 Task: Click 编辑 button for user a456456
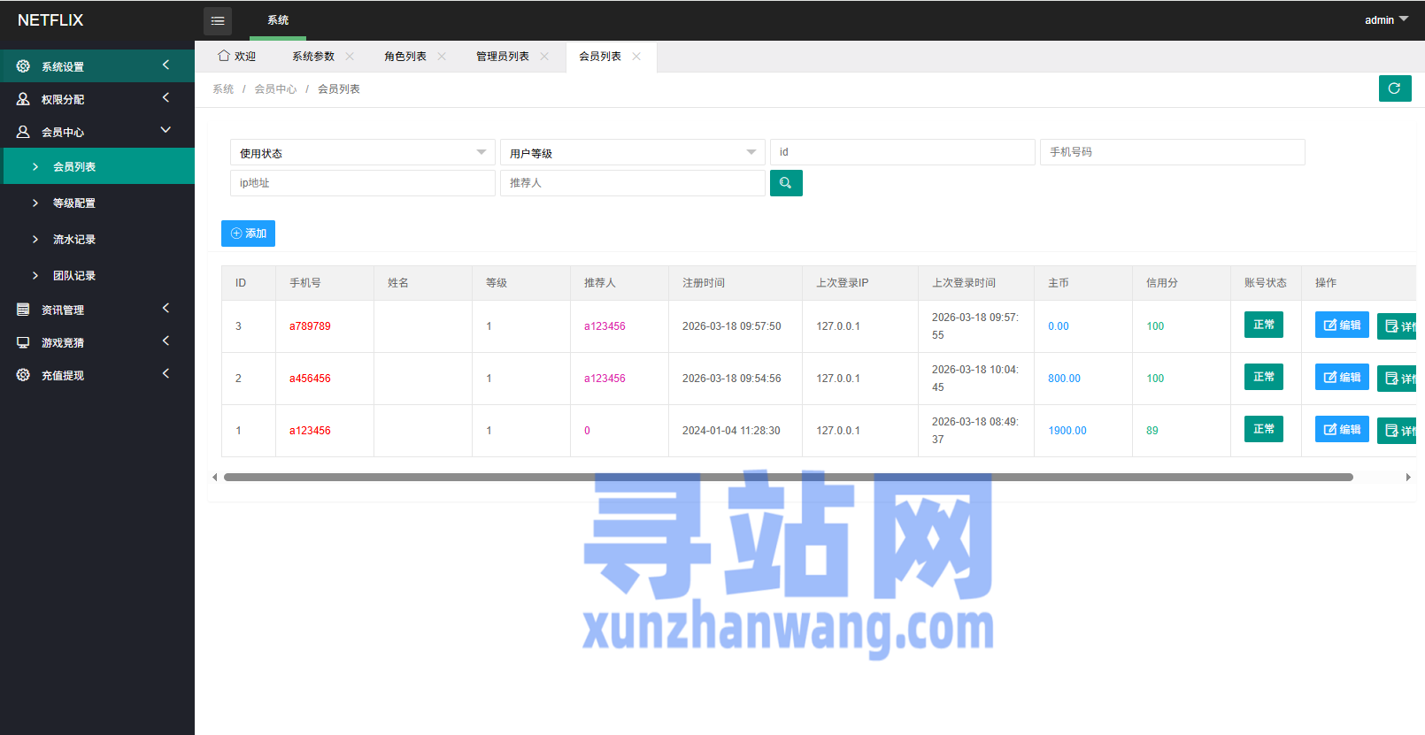[x=1342, y=377]
